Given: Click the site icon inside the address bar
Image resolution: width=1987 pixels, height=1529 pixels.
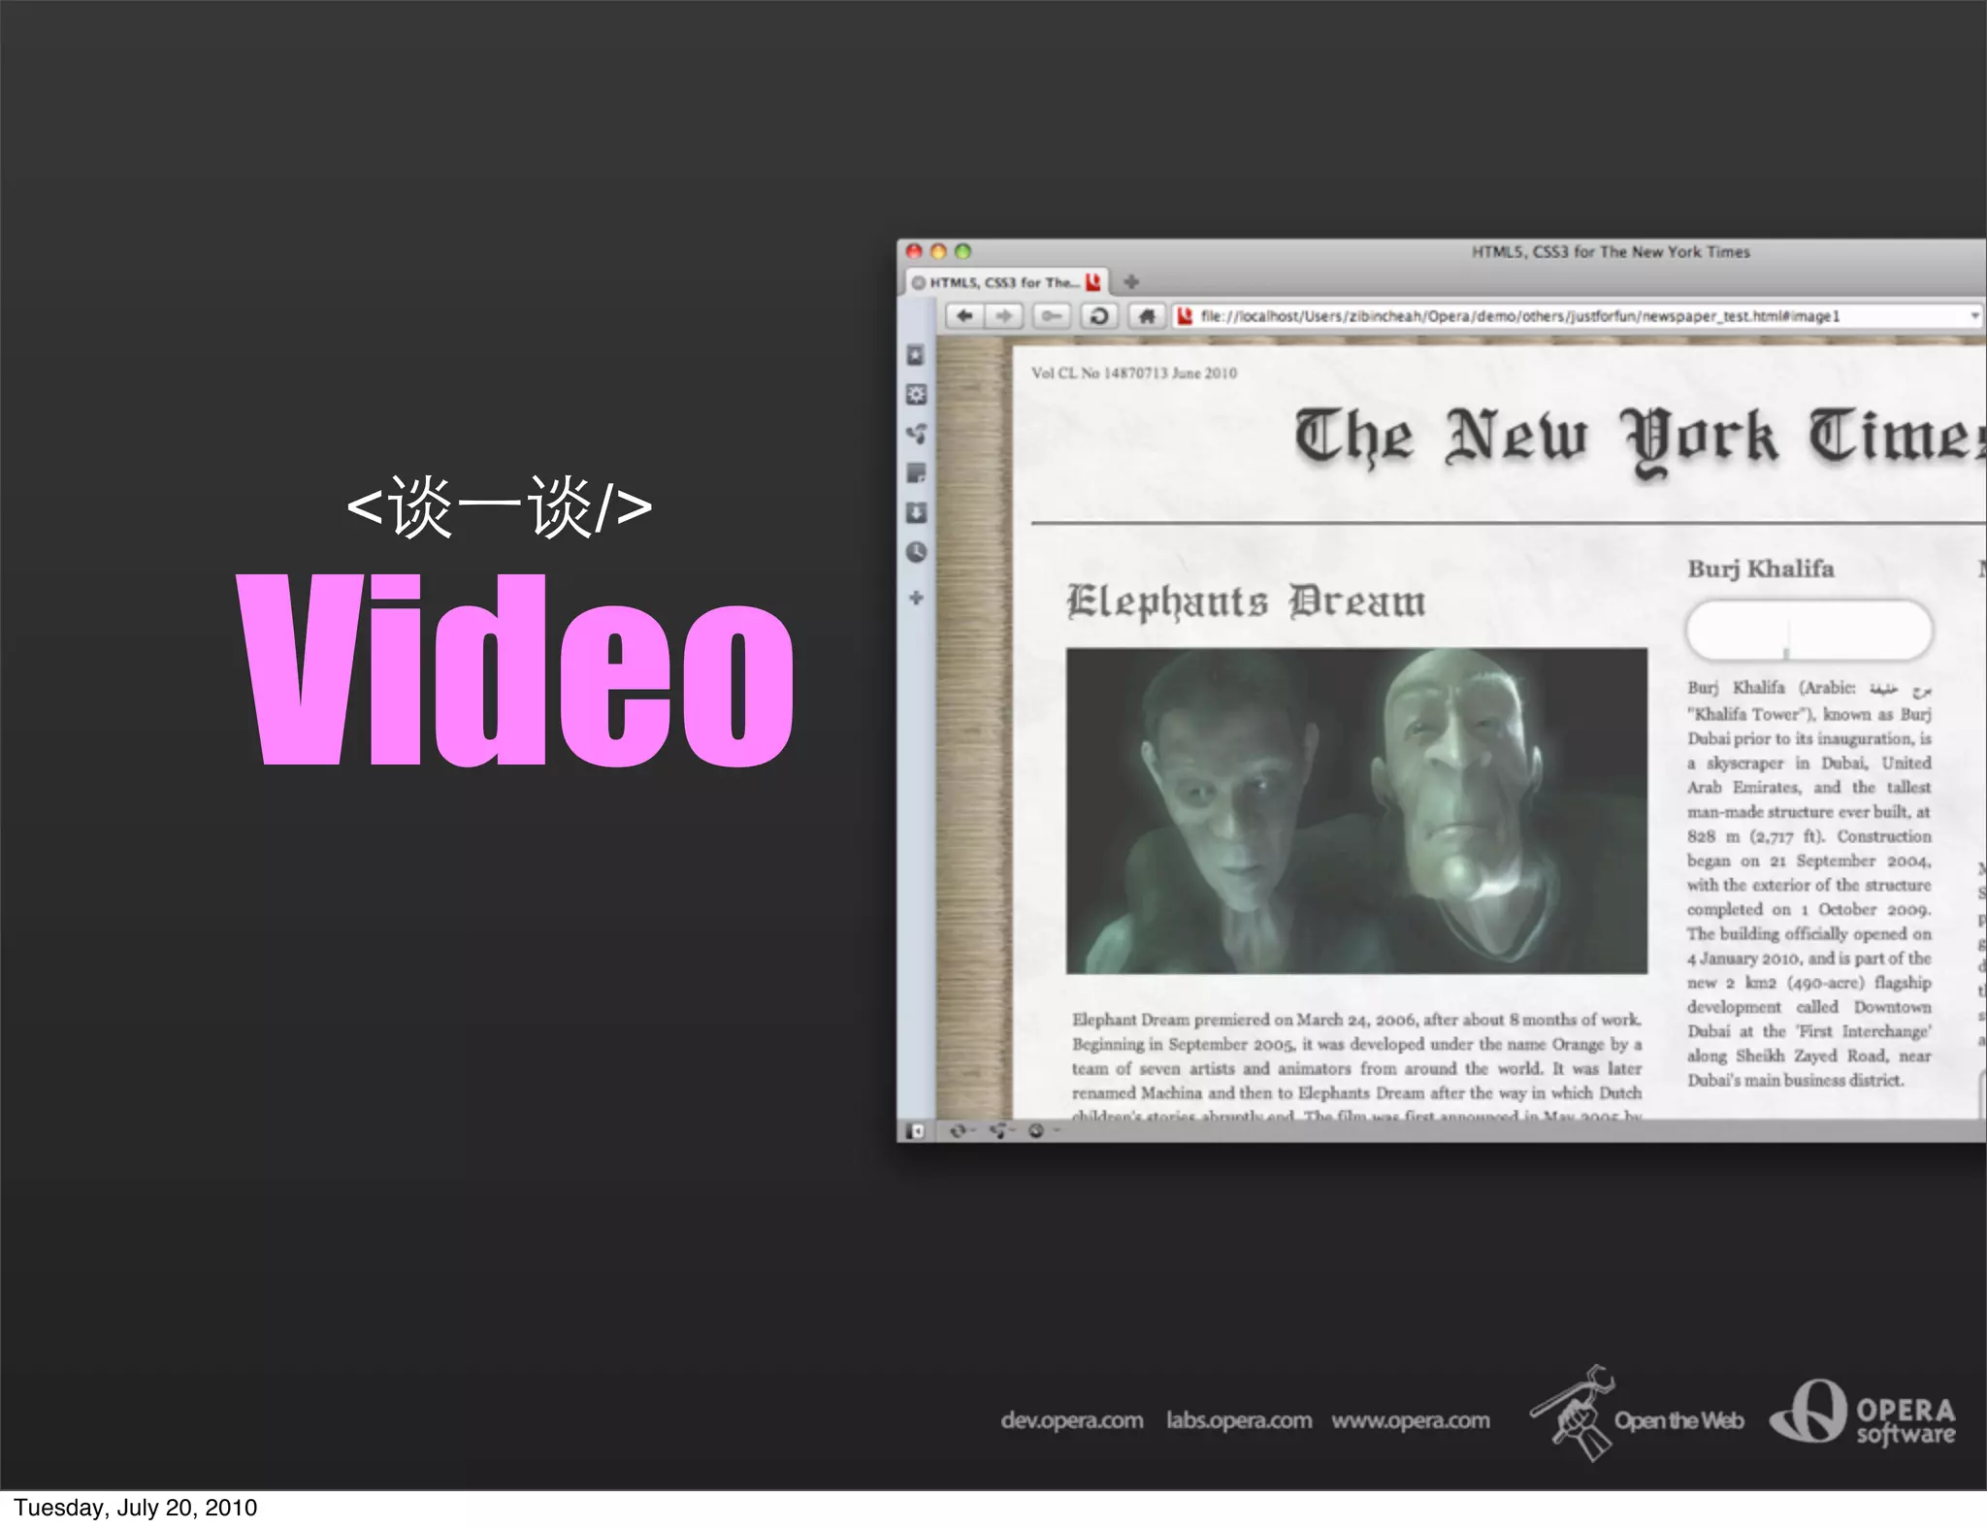Looking at the screenshot, I should coord(1184,316).
